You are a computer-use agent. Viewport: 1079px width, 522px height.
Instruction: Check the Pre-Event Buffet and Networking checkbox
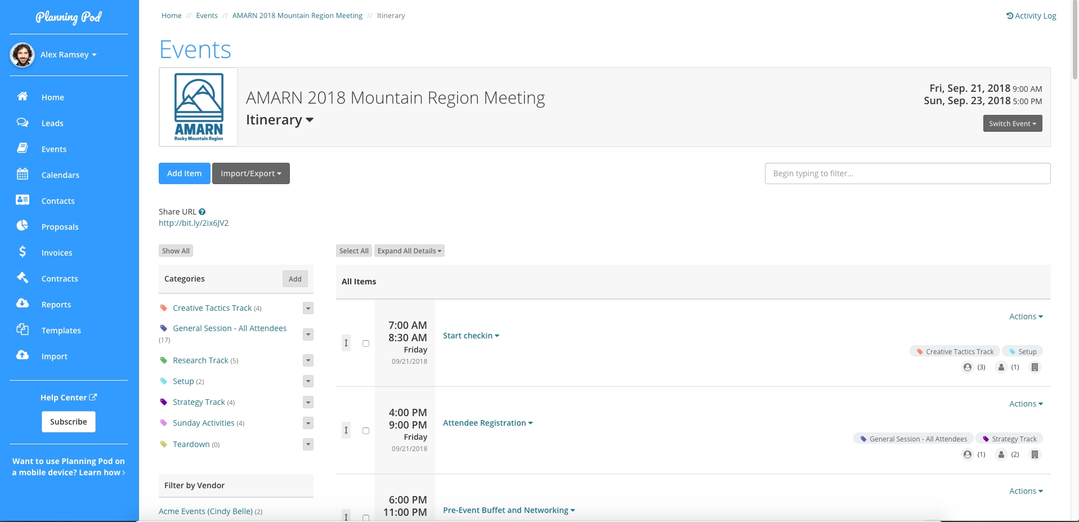[x=366, y=517]
